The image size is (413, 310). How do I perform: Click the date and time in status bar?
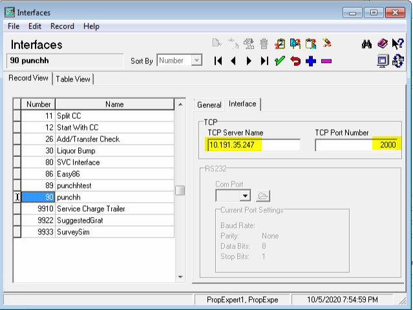[x=343, y=300]
